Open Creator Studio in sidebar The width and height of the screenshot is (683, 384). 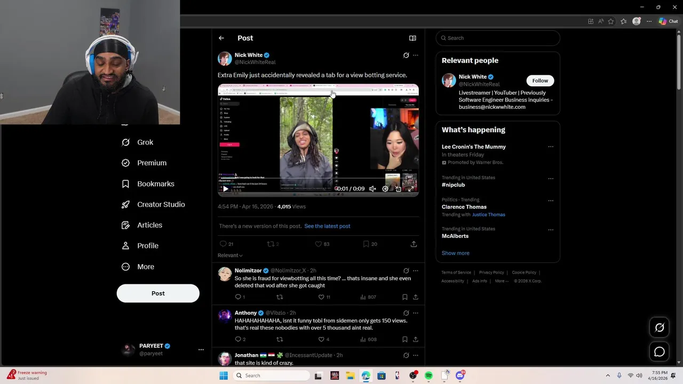(154, 204)
